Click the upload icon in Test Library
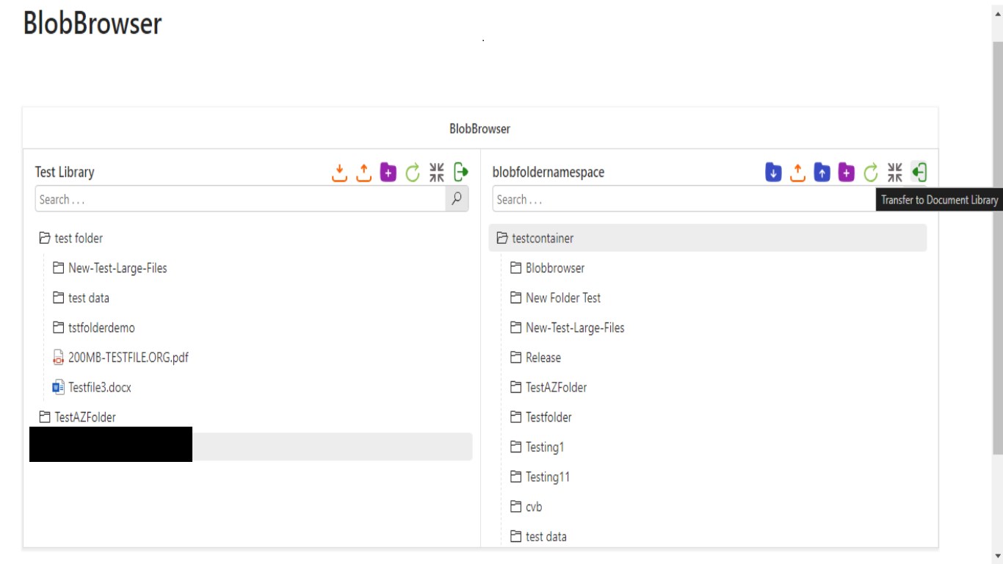The height and width of the screenshot is (564, 1003). point(363,173)
